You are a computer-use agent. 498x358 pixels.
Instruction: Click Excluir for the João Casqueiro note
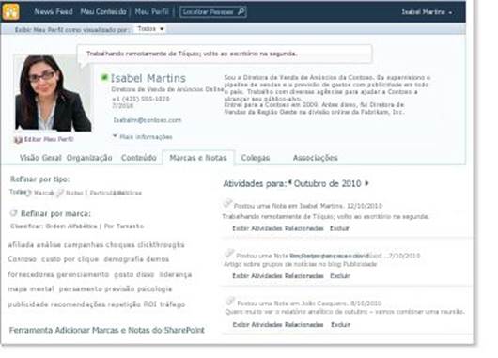click(340, 325)
